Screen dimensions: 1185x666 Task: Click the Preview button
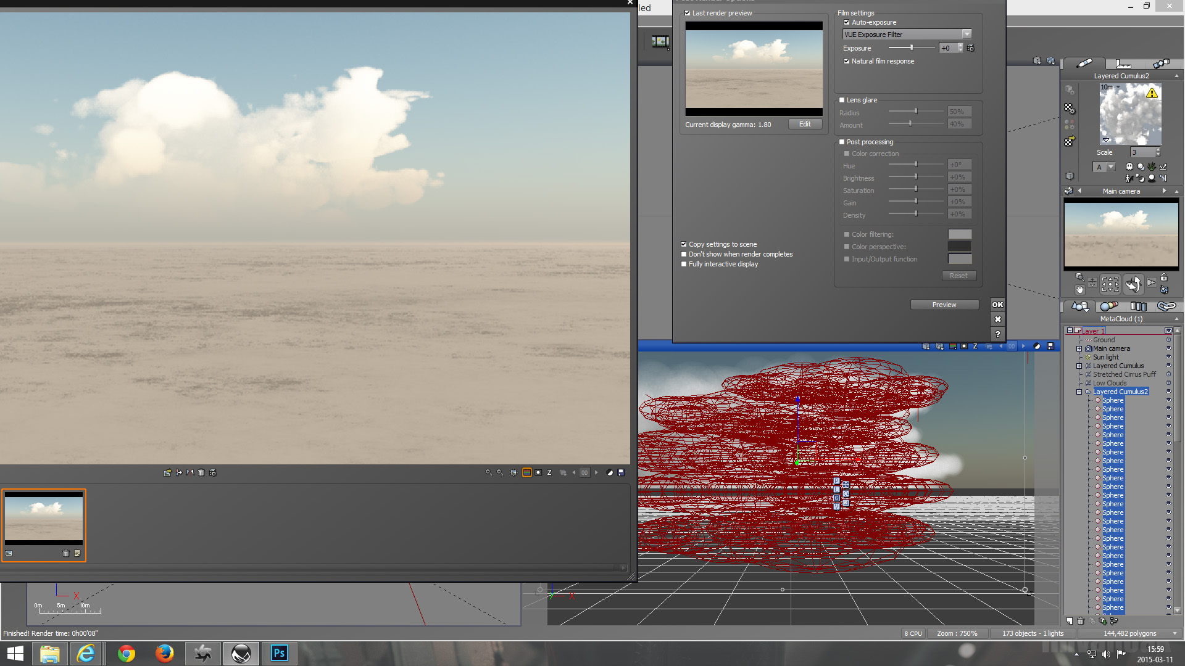(944, 305)
